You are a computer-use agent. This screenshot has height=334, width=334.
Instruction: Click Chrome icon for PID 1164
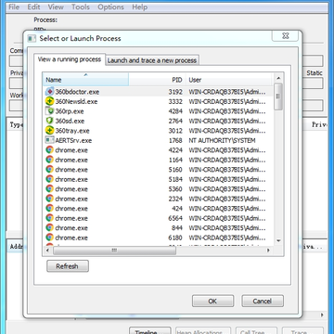click(x=49, y=160)
